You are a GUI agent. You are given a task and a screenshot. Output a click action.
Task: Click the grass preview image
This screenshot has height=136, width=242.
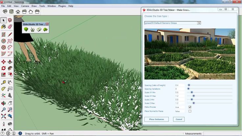coord(190,54)
